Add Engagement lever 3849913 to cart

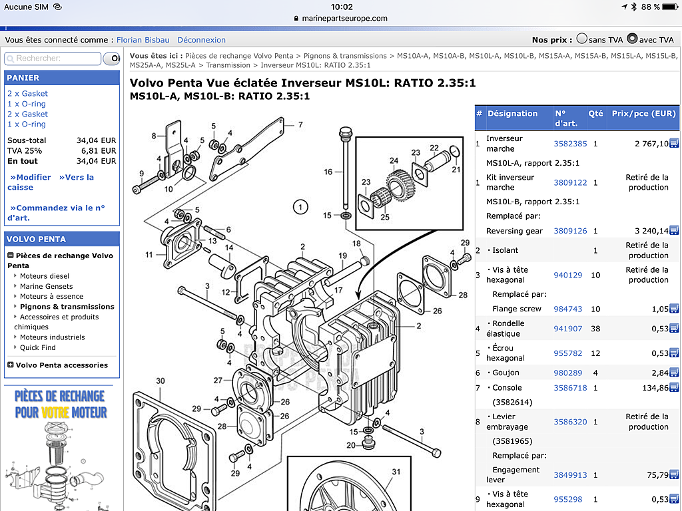click(674, 474)
